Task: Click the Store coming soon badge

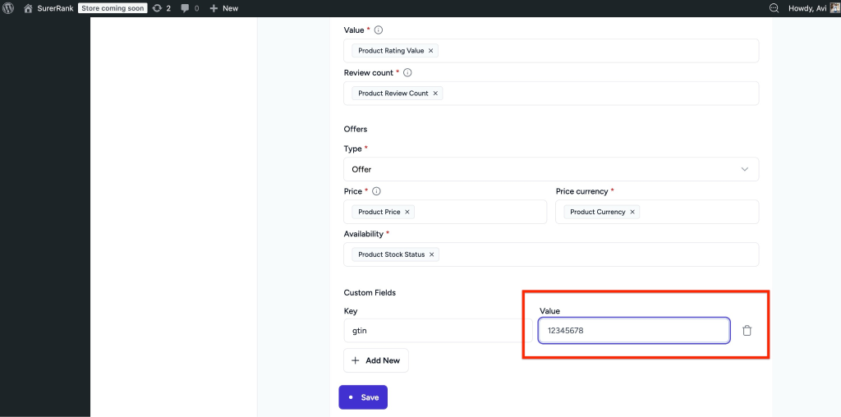Action: coord(113,8)
